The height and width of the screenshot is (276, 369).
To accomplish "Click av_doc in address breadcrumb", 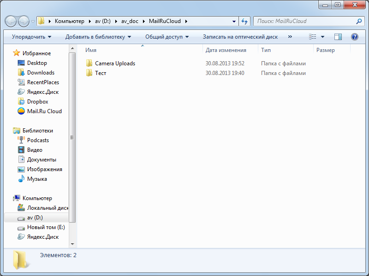I will click(130, 21).
